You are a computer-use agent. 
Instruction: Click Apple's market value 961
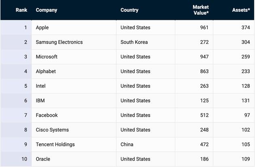coord(204,28)
